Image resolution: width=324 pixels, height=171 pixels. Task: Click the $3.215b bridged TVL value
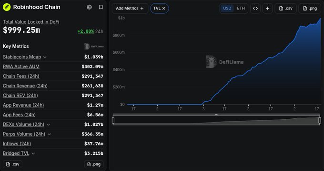pos(94,153)
